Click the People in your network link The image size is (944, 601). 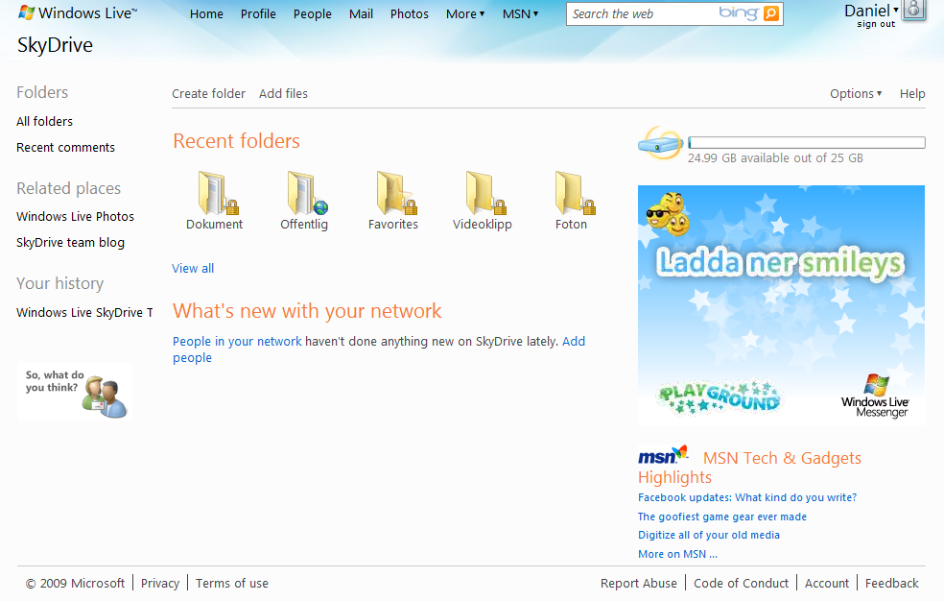coord(237,341)
